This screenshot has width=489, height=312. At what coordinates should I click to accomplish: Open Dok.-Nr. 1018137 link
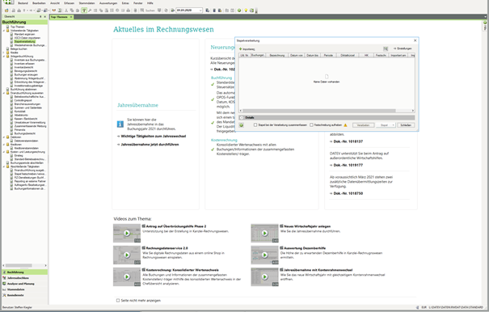[x=348, y=141]
